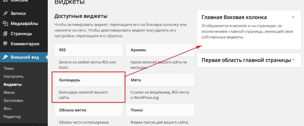This screenshot has height=126, width=304.
Task: Open the Фон submenu item
Action: [7, 109]
